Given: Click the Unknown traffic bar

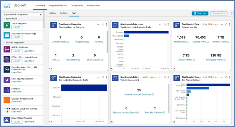Looking at the screenshot, I should point(146,32).
